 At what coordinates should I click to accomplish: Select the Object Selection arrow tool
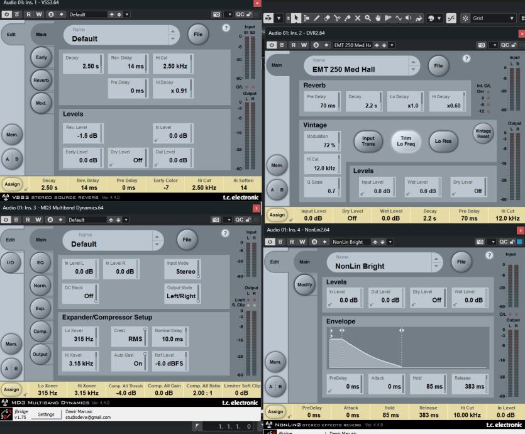coord(296,18)
